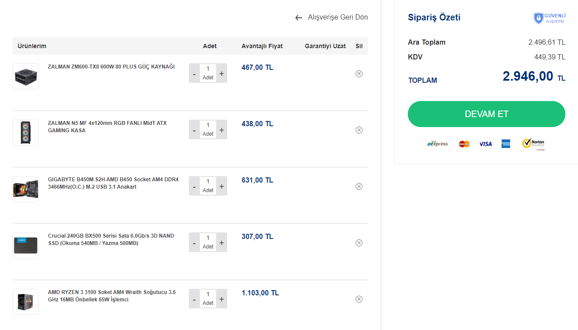The width and height of the screenshot is (578, 330).
Task: Open the Crucial 240GB BX500 product title
Action: point(111,239)
